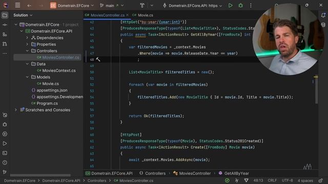The image size is (328, 184).
Task: Collapse the Dometrain.EFCore.API project node
Action: click(x=22, y=31)
